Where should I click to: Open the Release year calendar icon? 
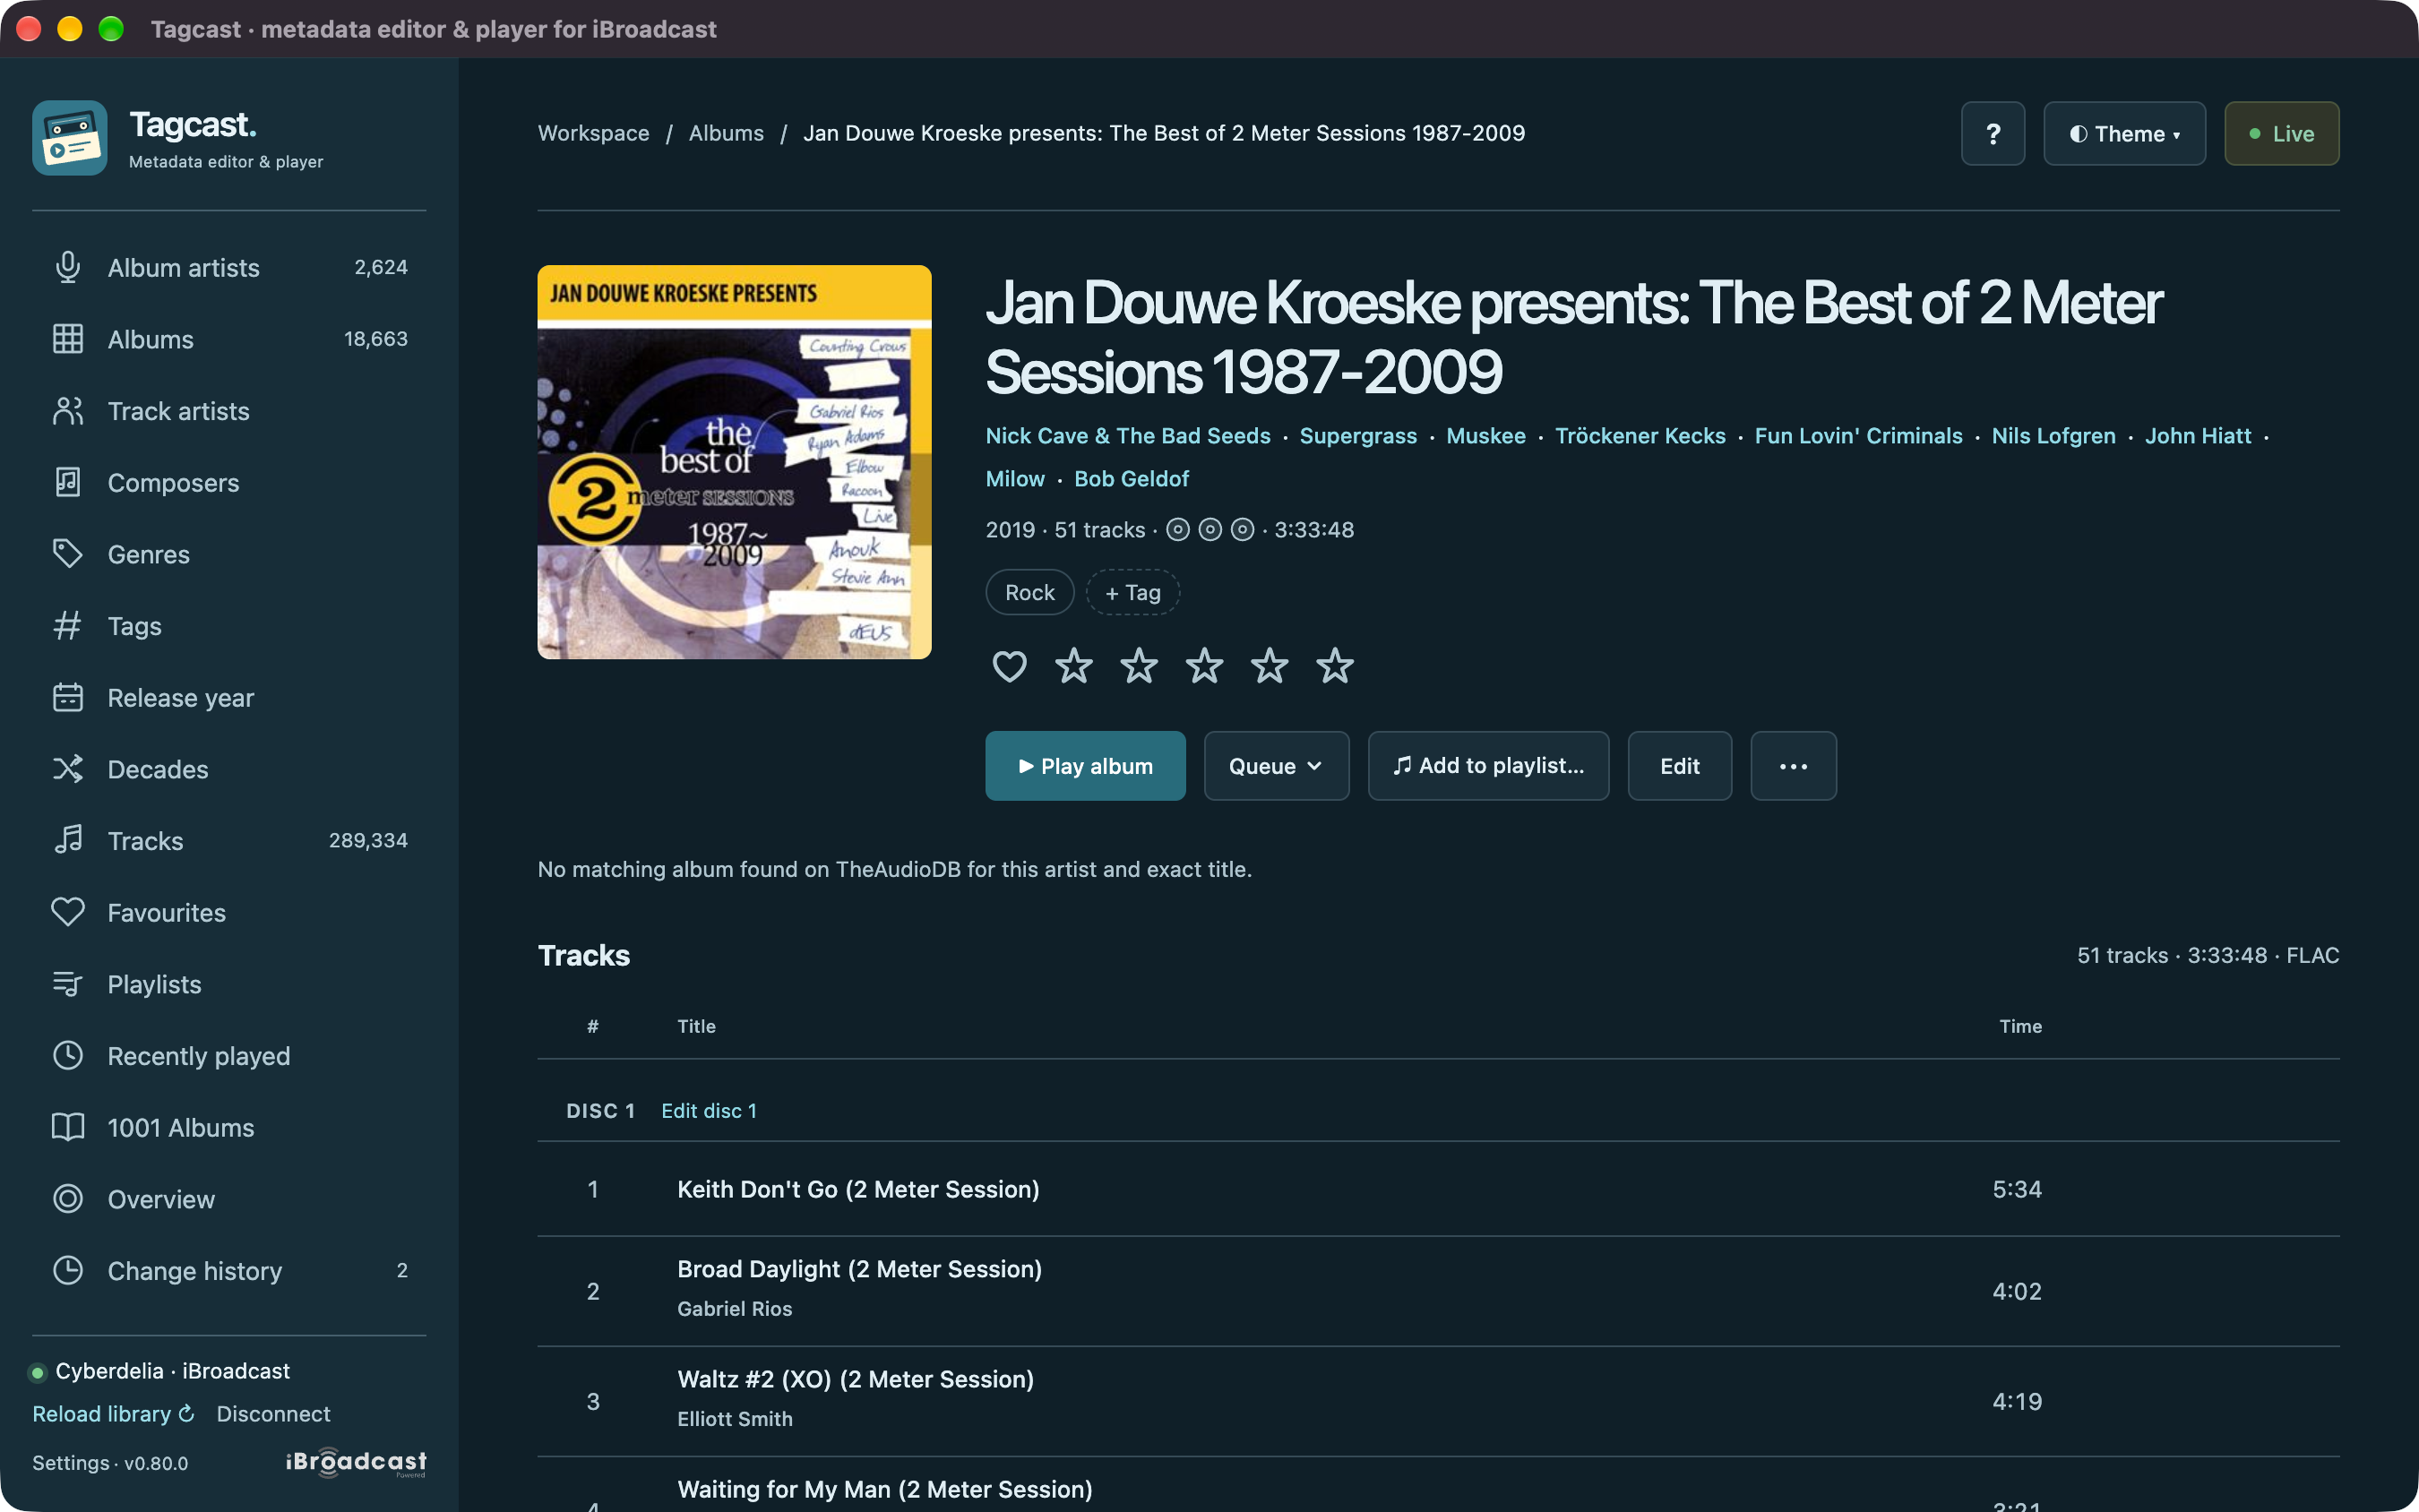point(68,697)
